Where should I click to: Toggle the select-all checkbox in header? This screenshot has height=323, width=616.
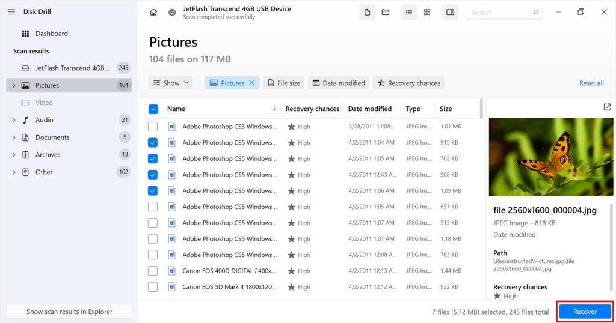point(153,109)
